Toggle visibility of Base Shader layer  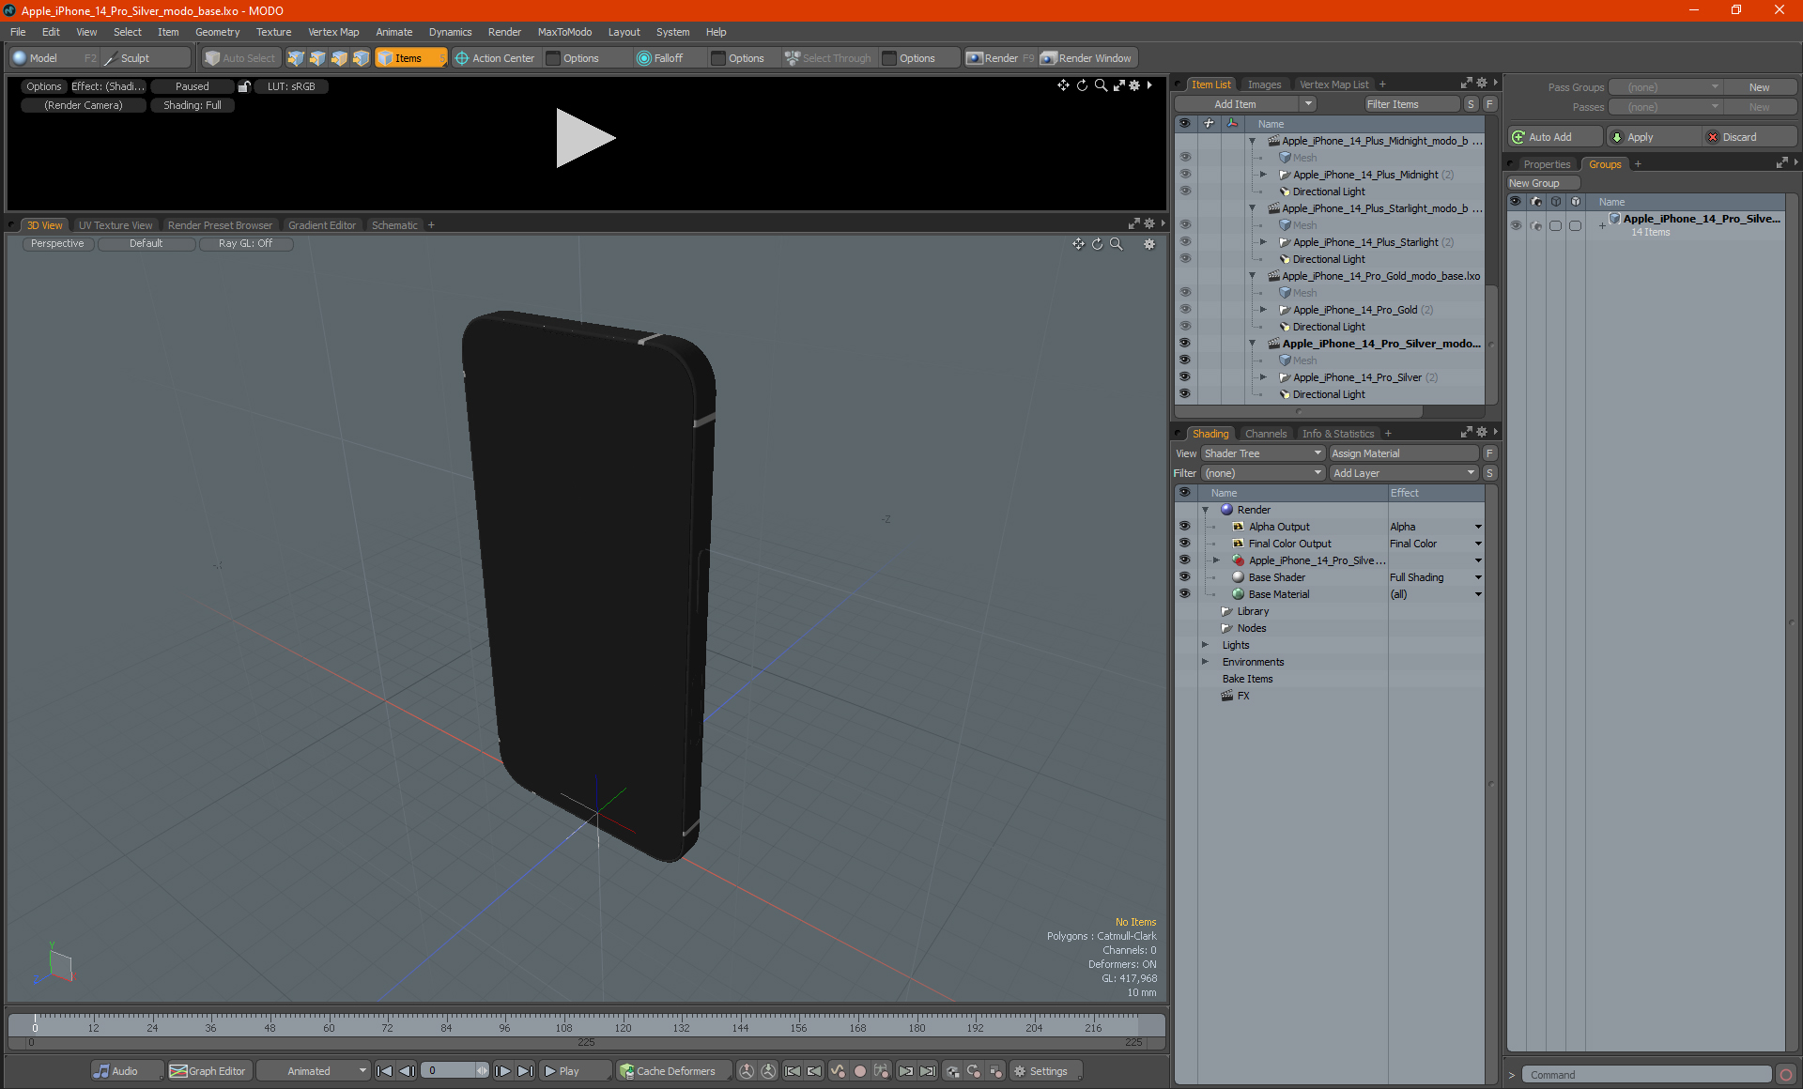[1185, 577]
